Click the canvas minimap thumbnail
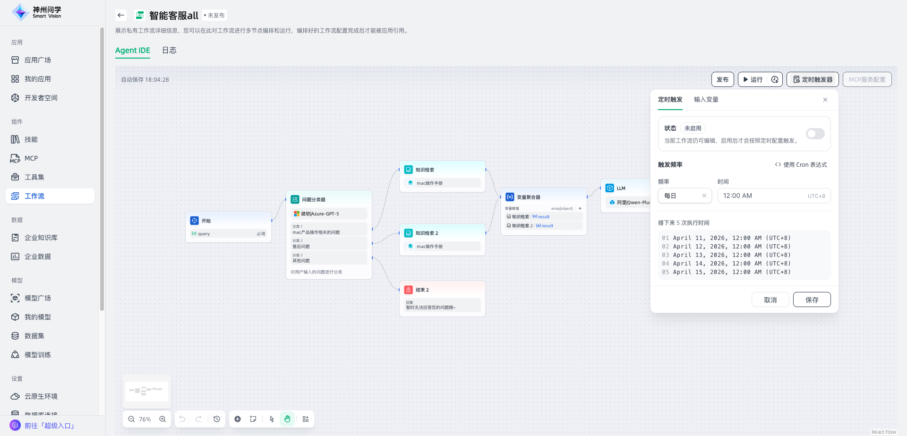The width and height of the screenshot is (907, 436). [147, 391]
